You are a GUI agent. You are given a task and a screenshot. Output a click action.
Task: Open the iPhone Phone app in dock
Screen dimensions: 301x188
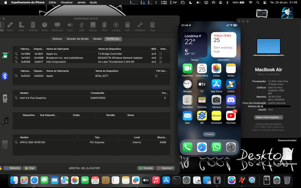(188, 147)
